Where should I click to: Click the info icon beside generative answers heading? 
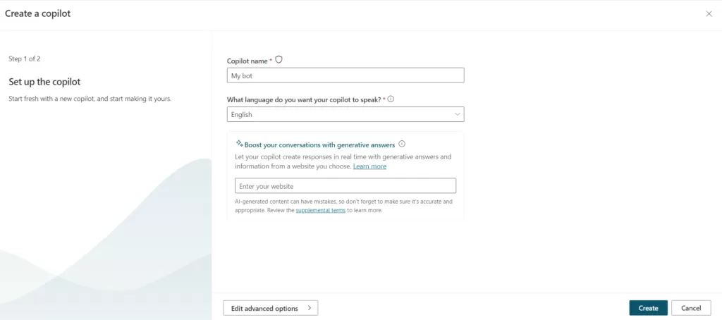point(402,144)
